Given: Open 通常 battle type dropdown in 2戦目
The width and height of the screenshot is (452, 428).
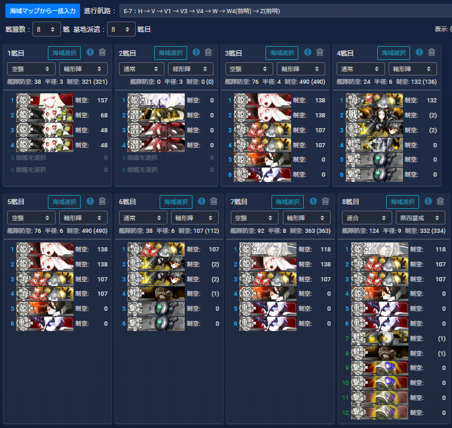Looking at the screenshot, I should pos(142,69).
